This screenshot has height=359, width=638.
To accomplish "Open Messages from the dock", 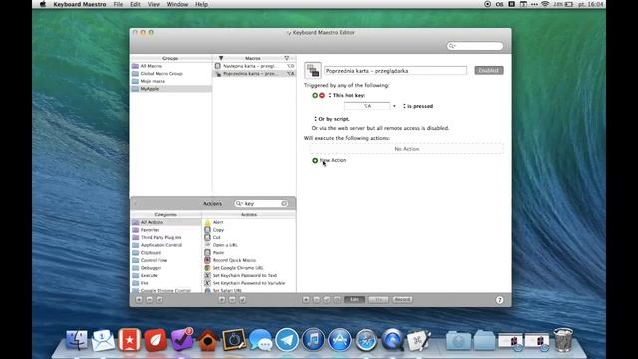I will pos(260,340).
